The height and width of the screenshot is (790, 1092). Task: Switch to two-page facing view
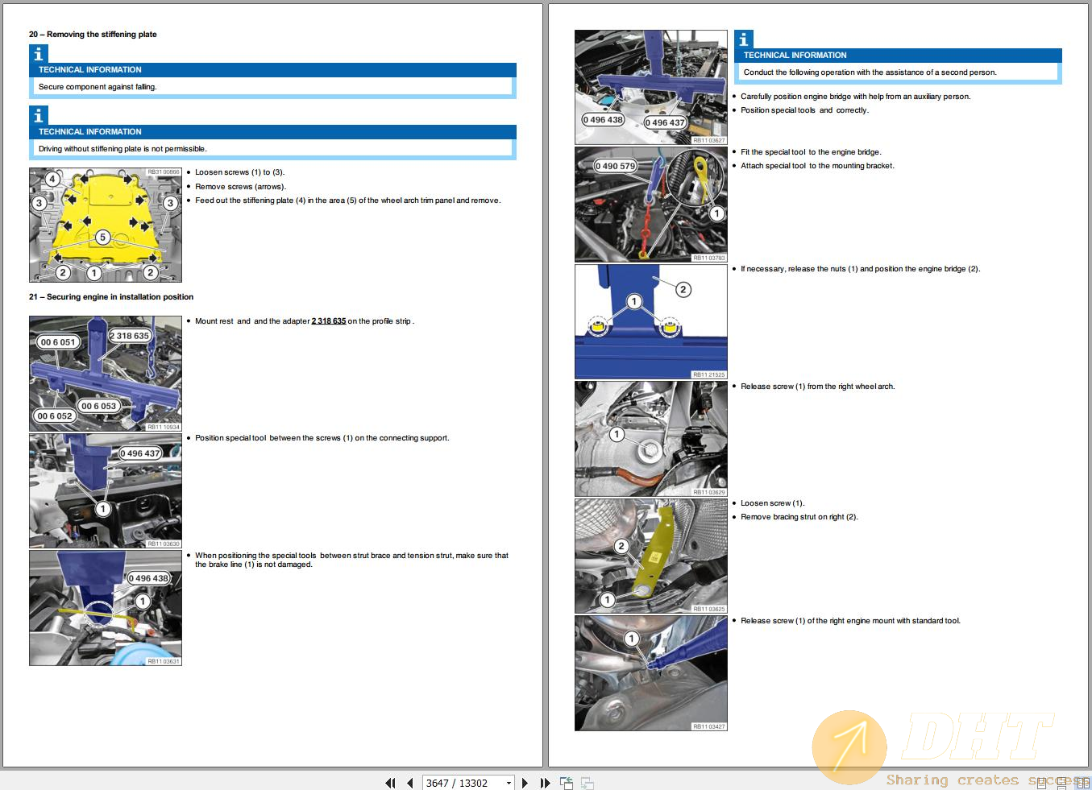pyautogui.click(x=1083, y=783)
